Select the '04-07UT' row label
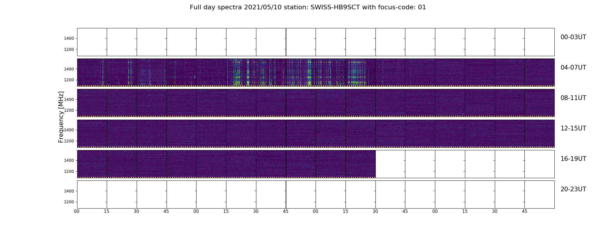 573,68
